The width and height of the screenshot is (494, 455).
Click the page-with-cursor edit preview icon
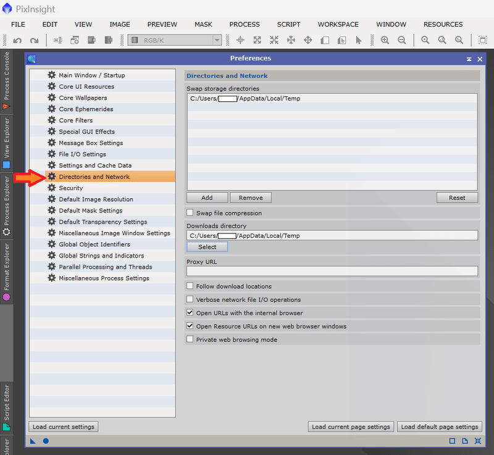342,40
